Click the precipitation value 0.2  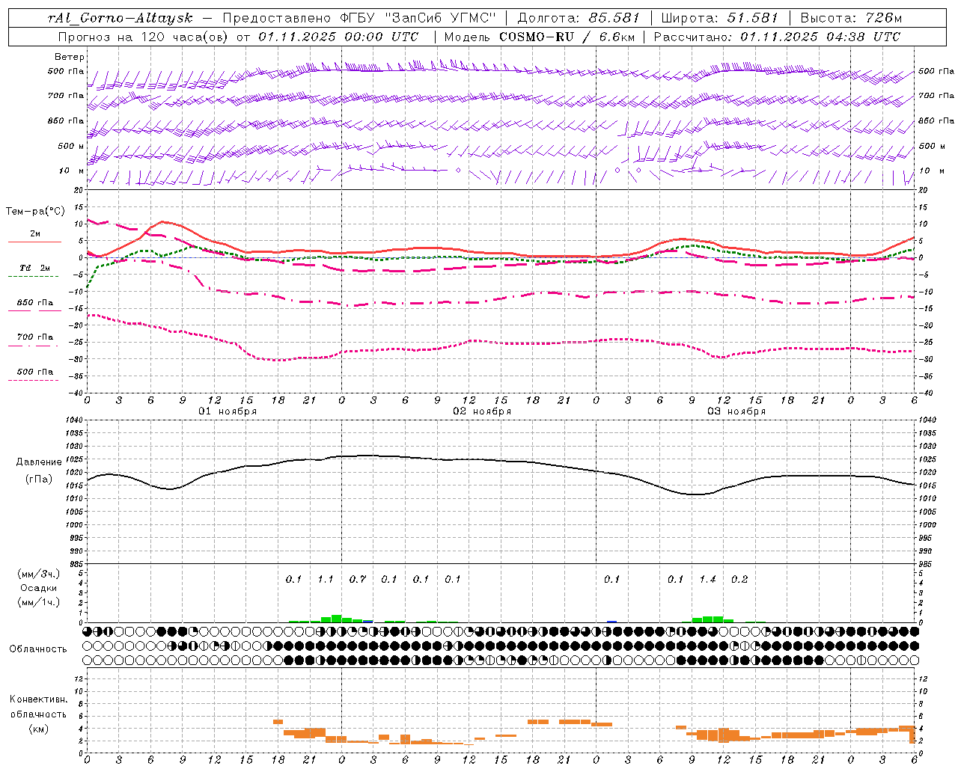739,579
